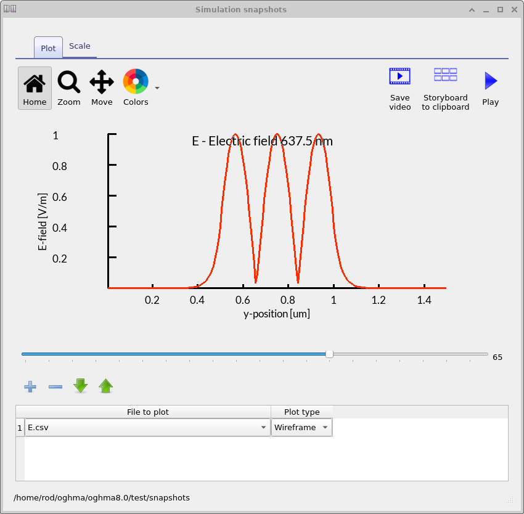Move row down with green arrow
The width and height of the screenshot is (524, 514).
point(81,386)
